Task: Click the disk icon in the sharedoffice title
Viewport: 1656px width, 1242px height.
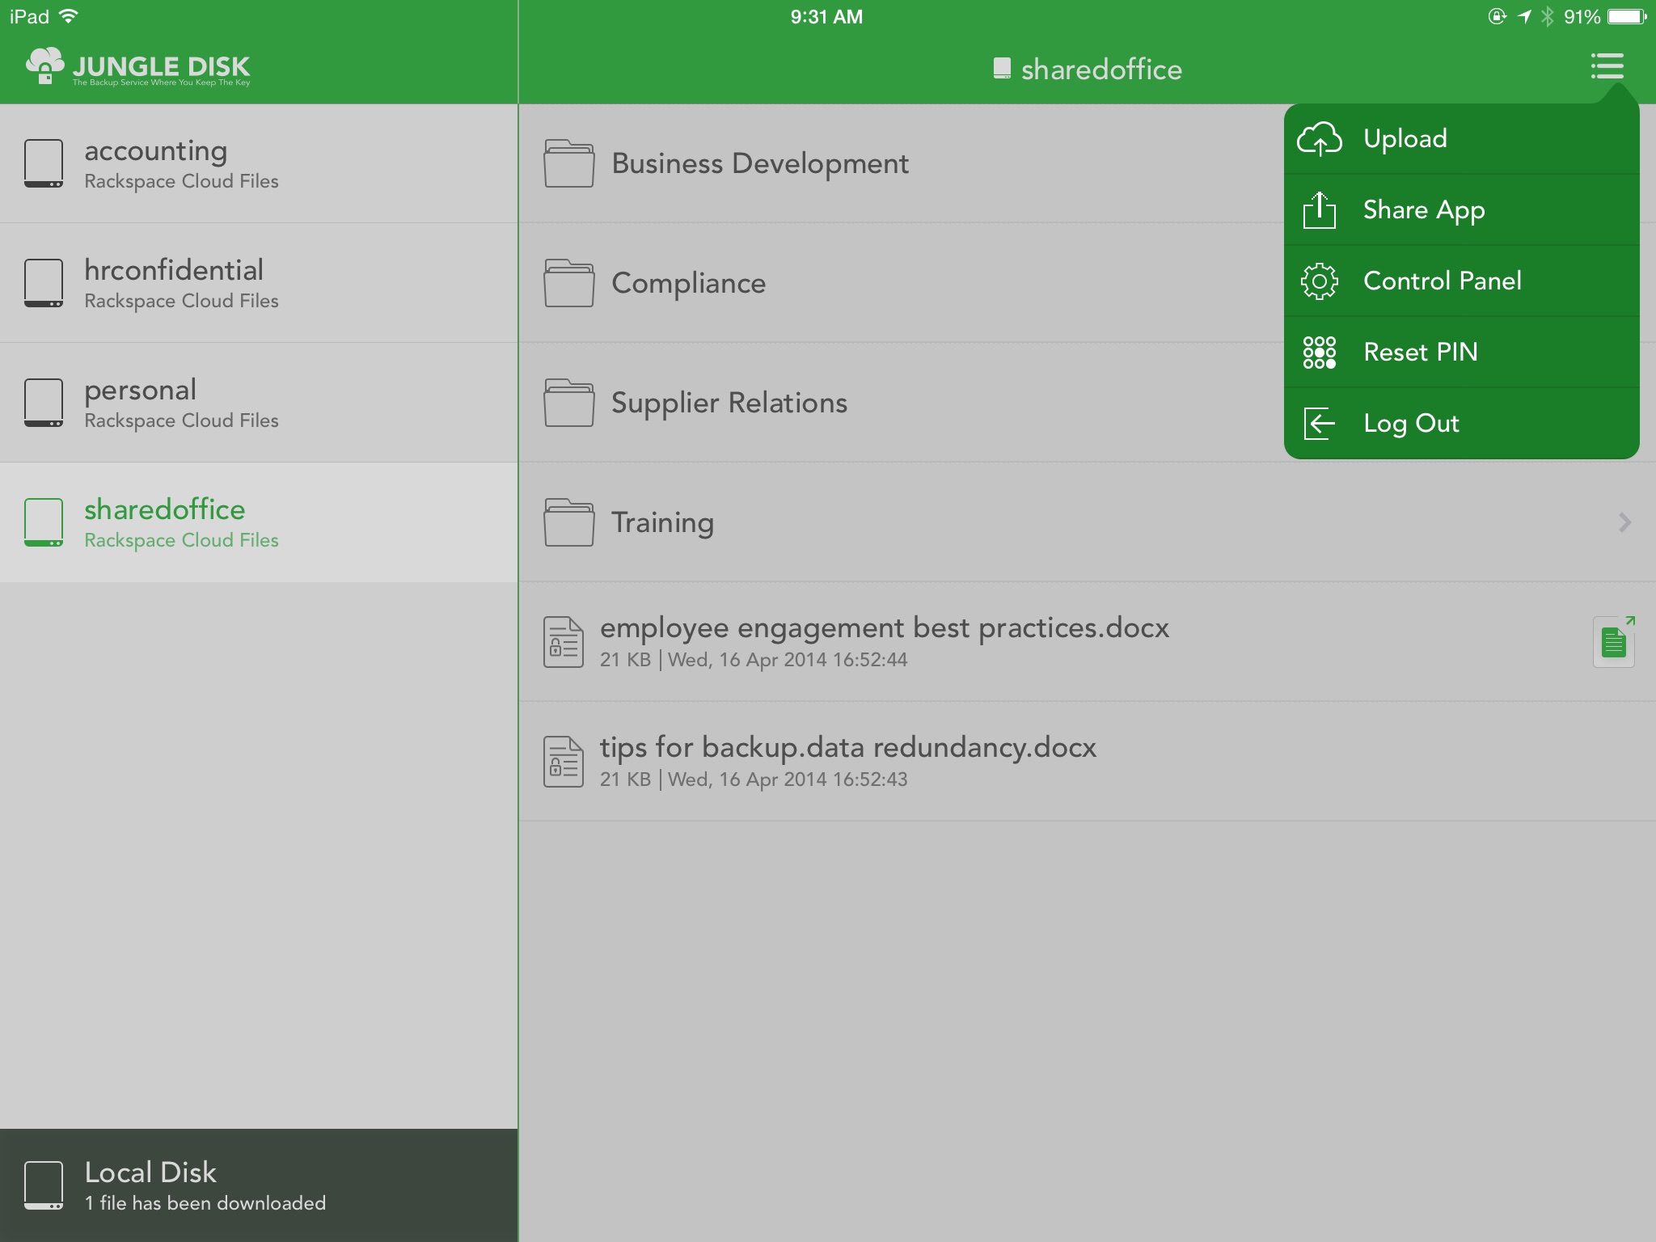Action: (1002, 69)
